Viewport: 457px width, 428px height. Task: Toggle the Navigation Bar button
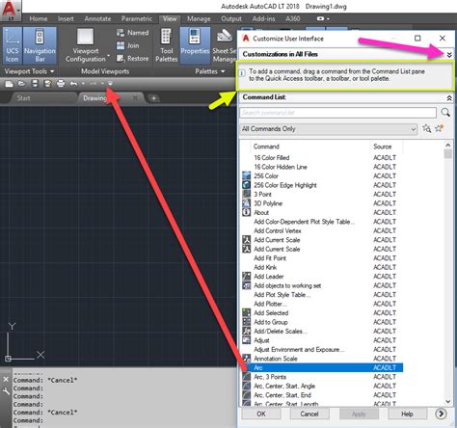click(x=40, y=45)
